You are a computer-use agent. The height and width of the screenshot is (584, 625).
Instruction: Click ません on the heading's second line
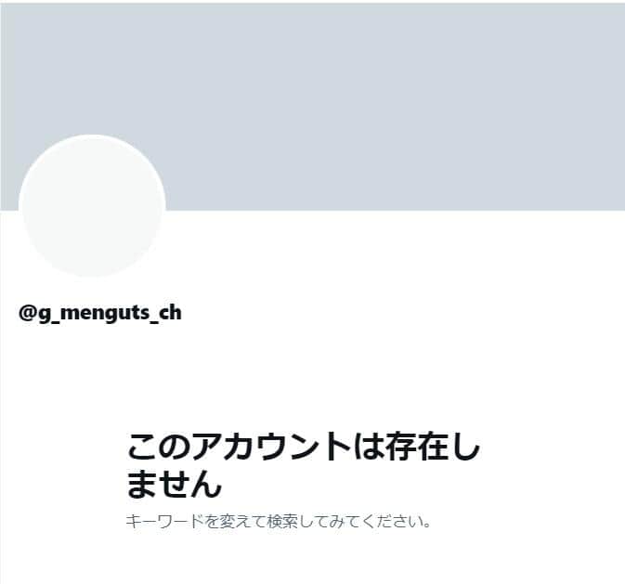pos(175,483)
